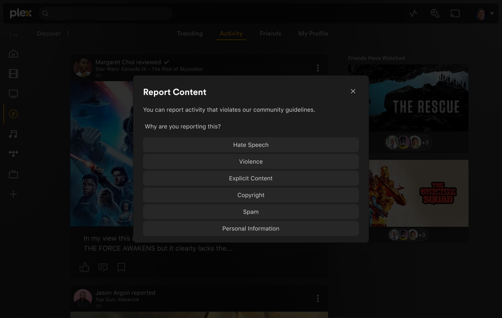
Task: Select Spam as the reason
Action: (x=251, y=212)
